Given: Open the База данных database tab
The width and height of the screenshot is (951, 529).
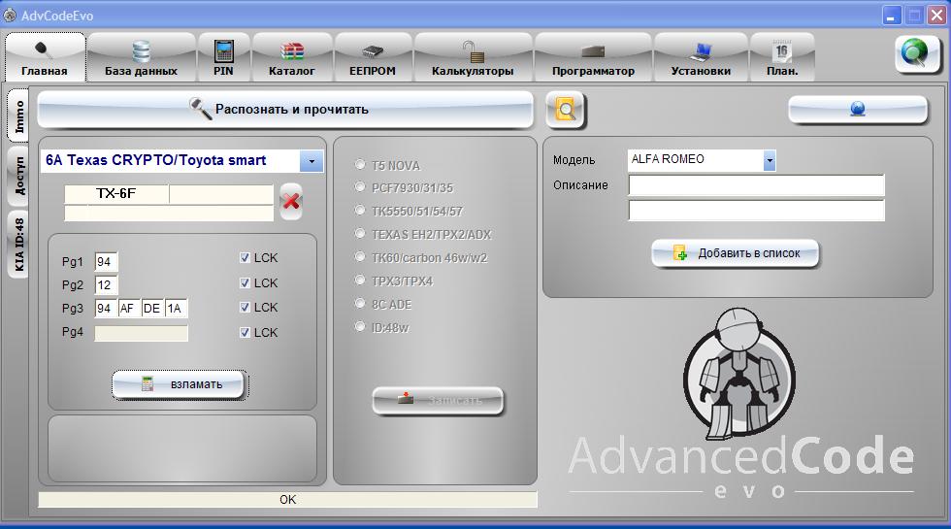Looking at the screenshot, I should (141, 58).
